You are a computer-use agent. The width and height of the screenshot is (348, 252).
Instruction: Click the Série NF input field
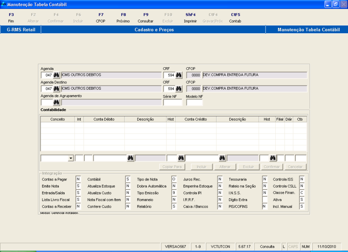[172, 102]
